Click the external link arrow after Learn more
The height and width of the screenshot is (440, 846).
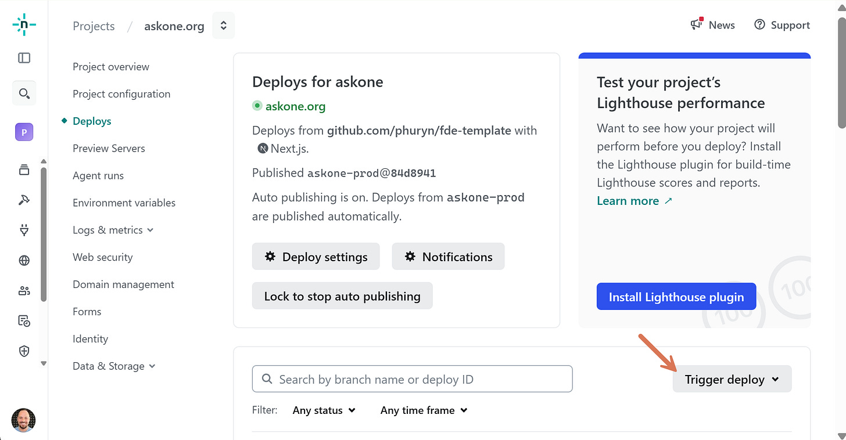click(x=668, y=201)
